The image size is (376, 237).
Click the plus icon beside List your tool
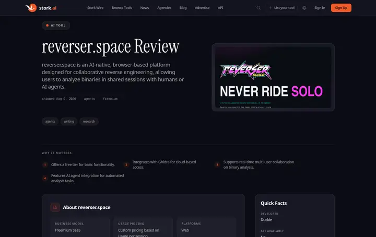271,8
